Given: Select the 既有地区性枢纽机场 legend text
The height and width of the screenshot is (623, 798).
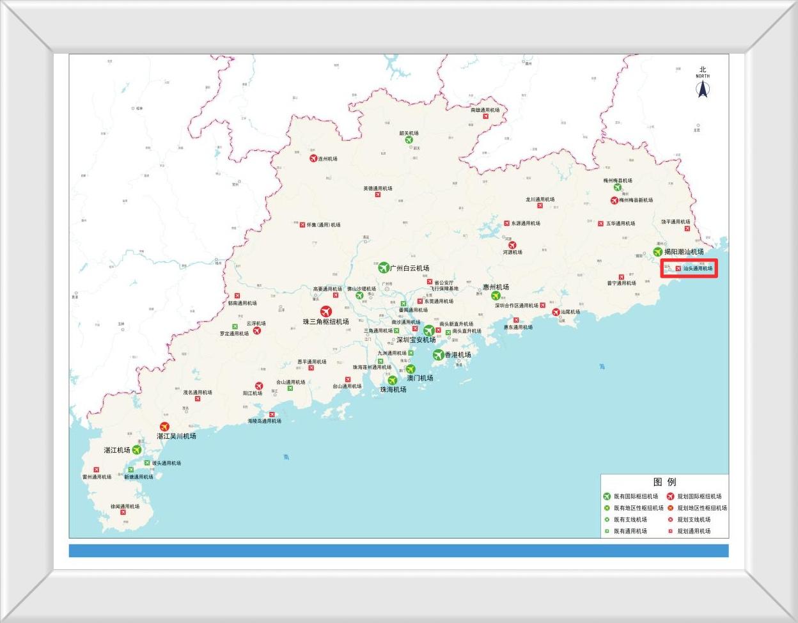Looking at the screenshot, I should coord(639,508).
